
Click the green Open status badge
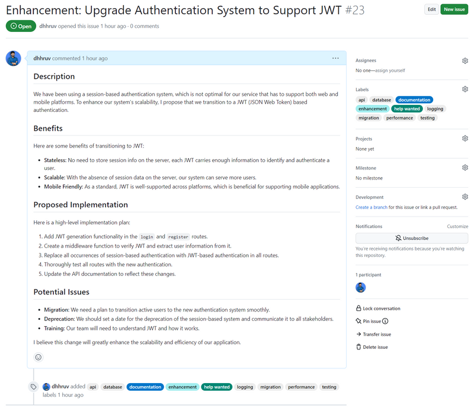[x=21, y=26]
